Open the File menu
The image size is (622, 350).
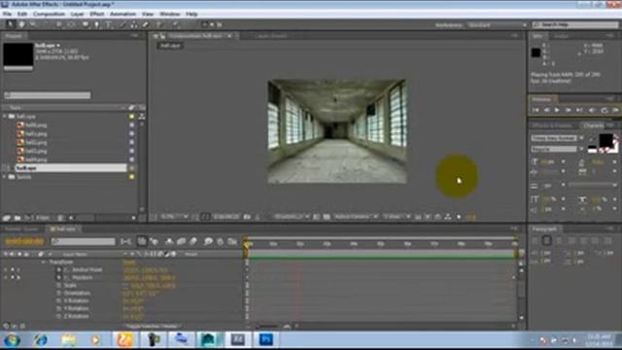click(x=7, y=14)
